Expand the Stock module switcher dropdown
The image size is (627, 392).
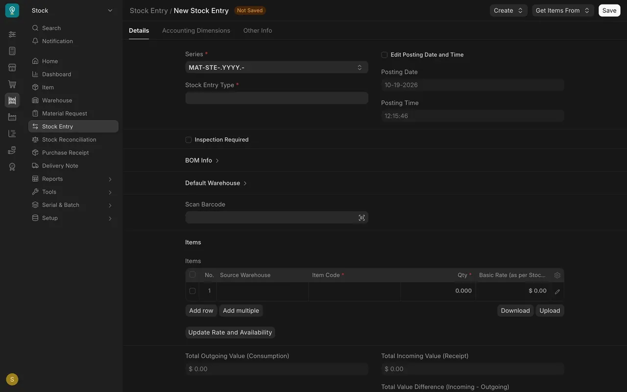tap(72, 10)
